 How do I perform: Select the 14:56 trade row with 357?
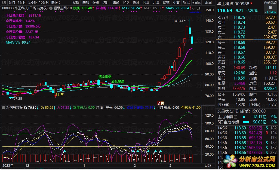[x=247, y=153]
